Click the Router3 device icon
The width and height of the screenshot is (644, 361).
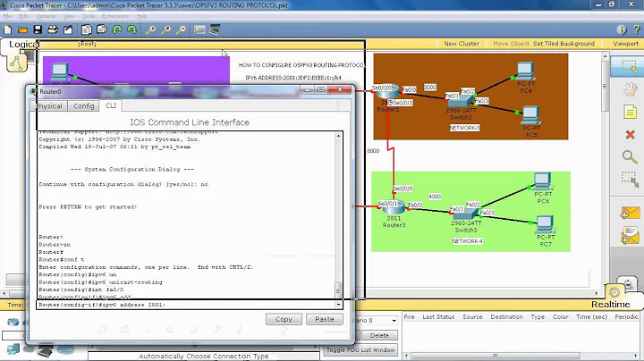pyautogui.click(x=394, y=207)
